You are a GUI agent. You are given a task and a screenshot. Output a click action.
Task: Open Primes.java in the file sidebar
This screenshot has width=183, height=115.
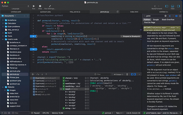(14, 78)
